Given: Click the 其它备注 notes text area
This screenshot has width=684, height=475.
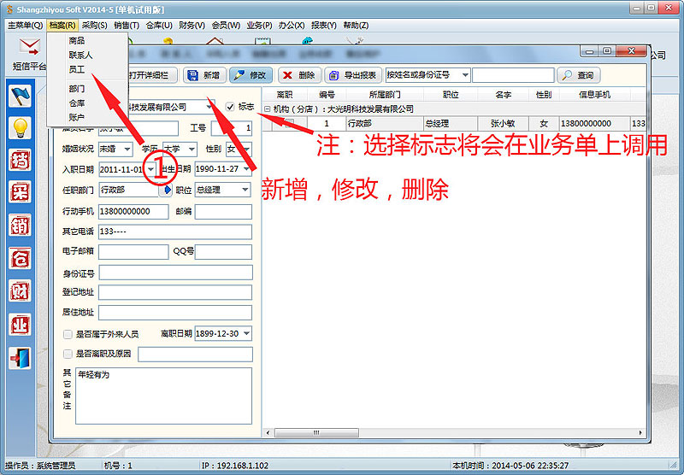Looking at the screenshot, I should pyautogui.click(x=163, y=396).
